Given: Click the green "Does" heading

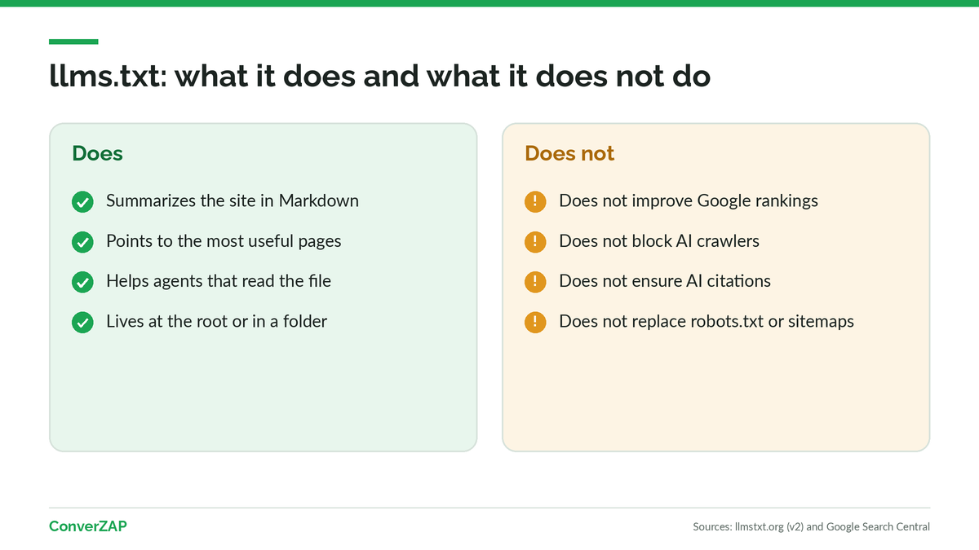Looking at the screenshot, I should (97, 153).
